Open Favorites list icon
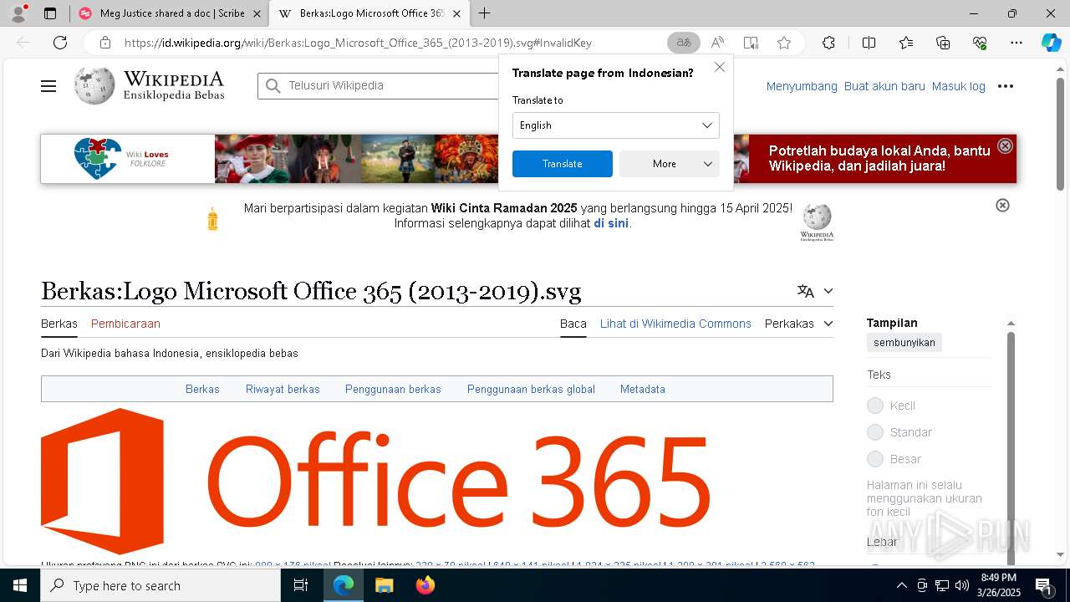The height and width of the screenshot is (602, 1070). pos(906,43)
